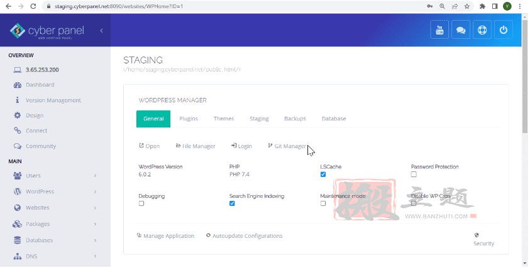Click the Connect link icon
This screenshot has width=530, height=268.
(17, 131)
